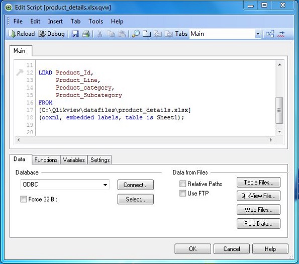This screenshot has width=299, height=264.
Task: Open the Edit menu
Action: [x=35, y=21]
